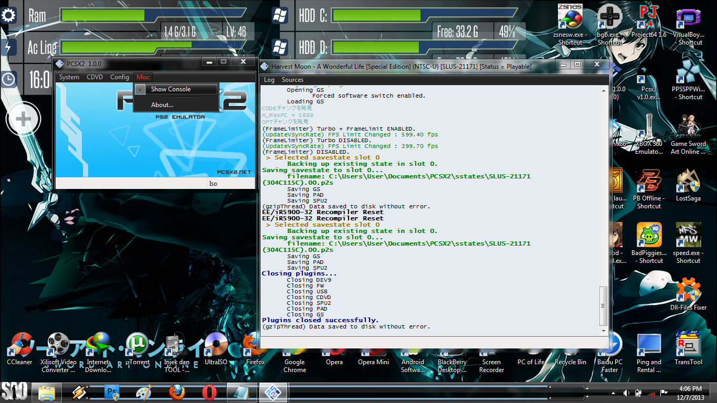
Task: Click the SAO start button
Action: point(14,391)
